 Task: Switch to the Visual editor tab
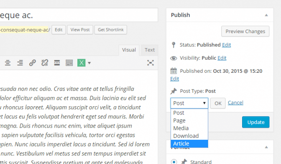[129, 50]
